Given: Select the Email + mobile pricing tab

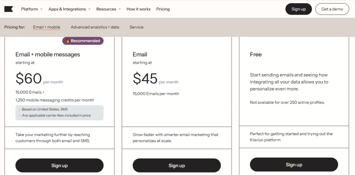Looking at the screenshot, I should pos(46,27).
